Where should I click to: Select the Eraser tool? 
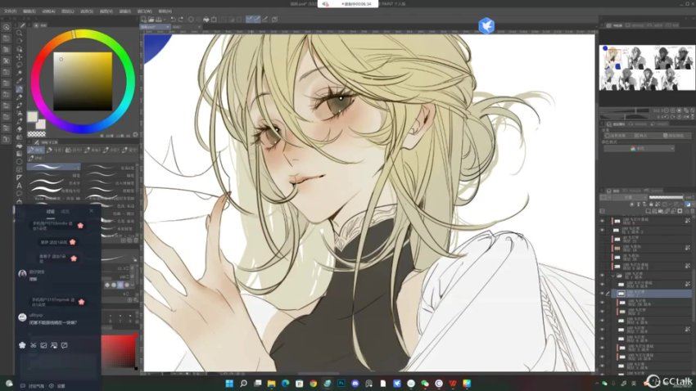click(x=20, y=129)
